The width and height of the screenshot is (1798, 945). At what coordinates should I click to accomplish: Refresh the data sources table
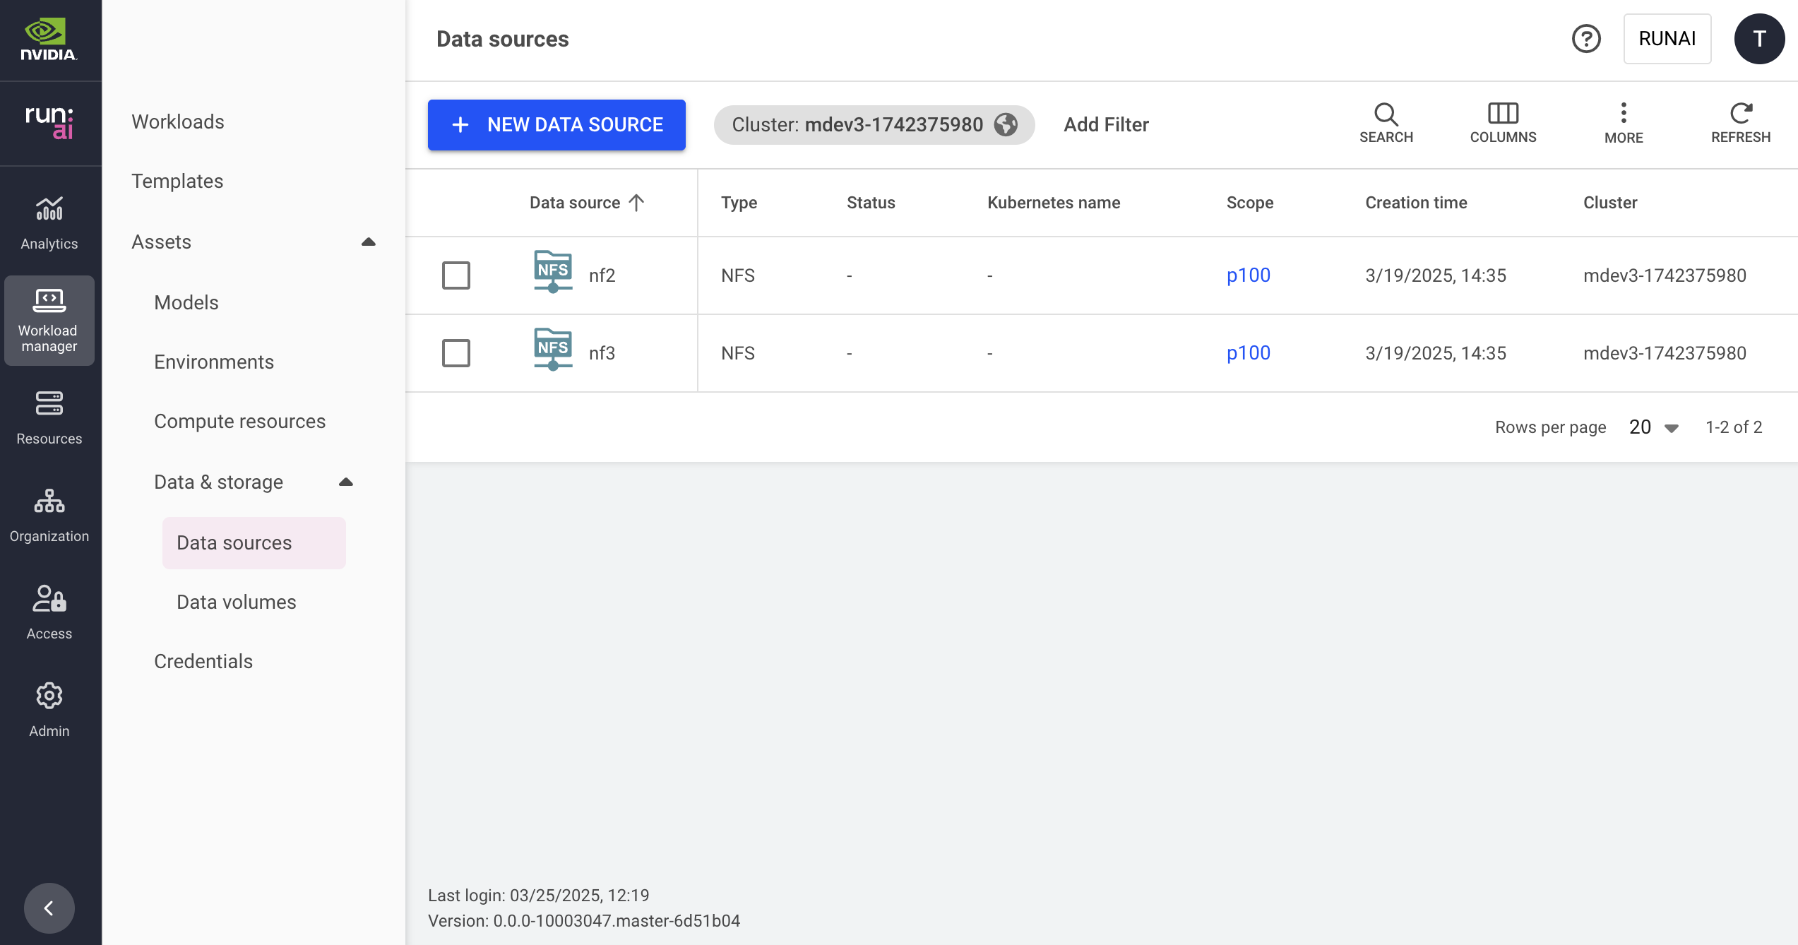click(1740, 114)
